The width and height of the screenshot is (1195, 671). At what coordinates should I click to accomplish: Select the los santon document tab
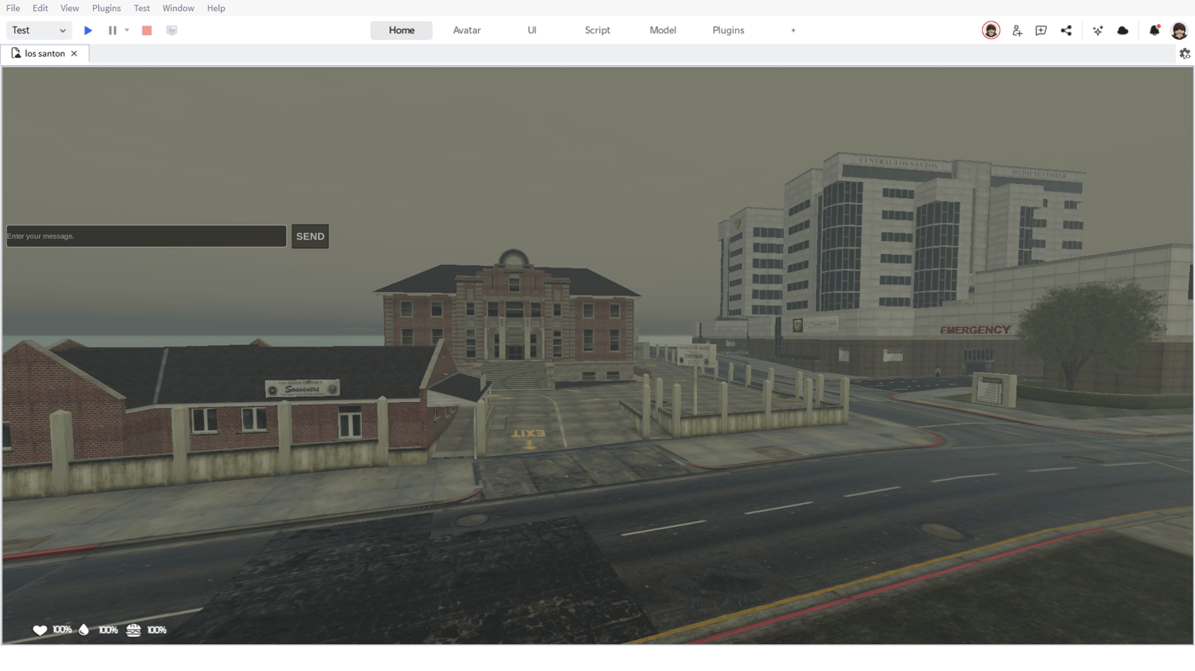45,53
